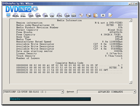The image size is (140, 106).
Task: Click the 'Complete Media Code' heading
Action: [x=69, y=63]
